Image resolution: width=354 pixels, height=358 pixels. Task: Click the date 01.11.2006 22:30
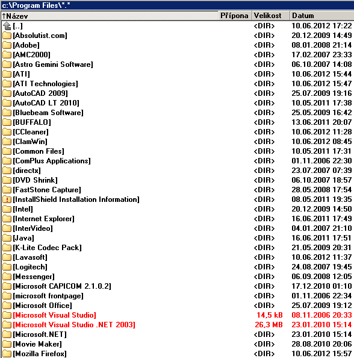[322, 161]
